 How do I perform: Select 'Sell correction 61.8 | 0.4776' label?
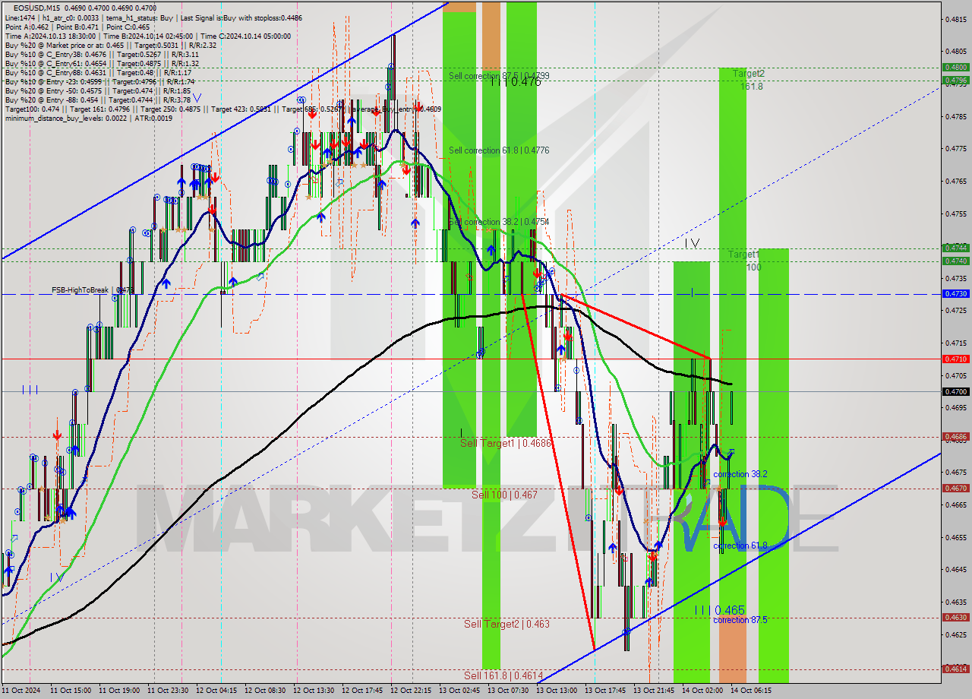point(498,150)
